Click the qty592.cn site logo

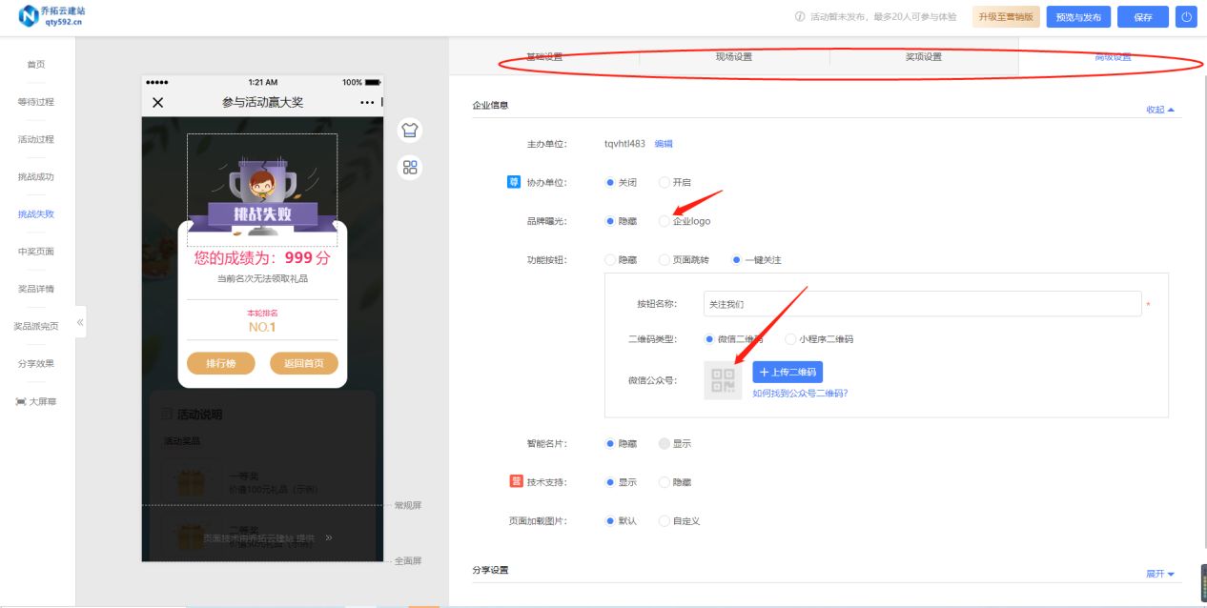(x=43, y=16)
